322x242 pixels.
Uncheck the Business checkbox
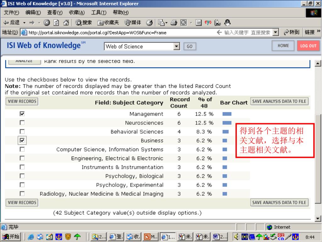[x=22, y=140]
